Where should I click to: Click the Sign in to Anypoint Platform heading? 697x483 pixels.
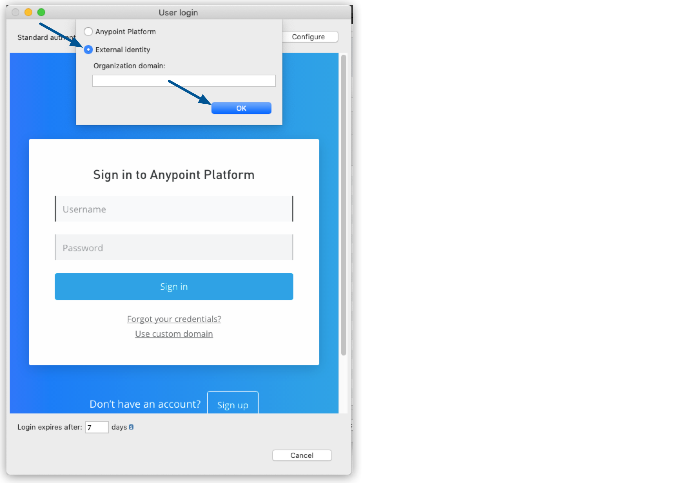pos(174,175)
